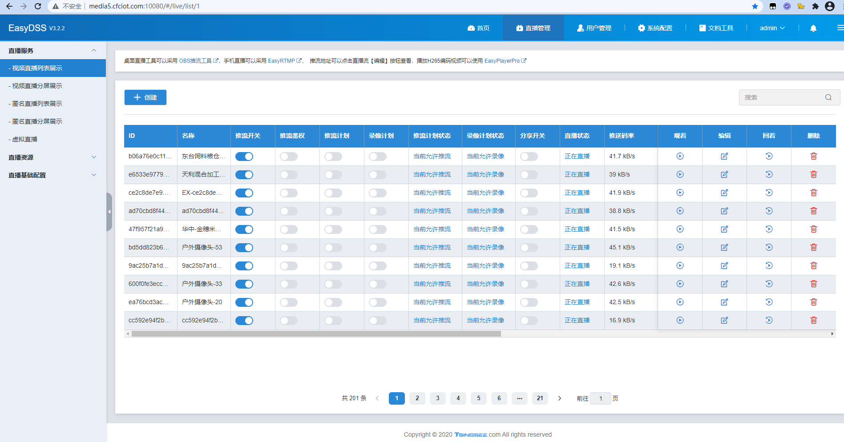Image resolution: width=844 pixels, height=442 pixels.
Task: Click the search magnifier icon
Action: pos(828,97)
